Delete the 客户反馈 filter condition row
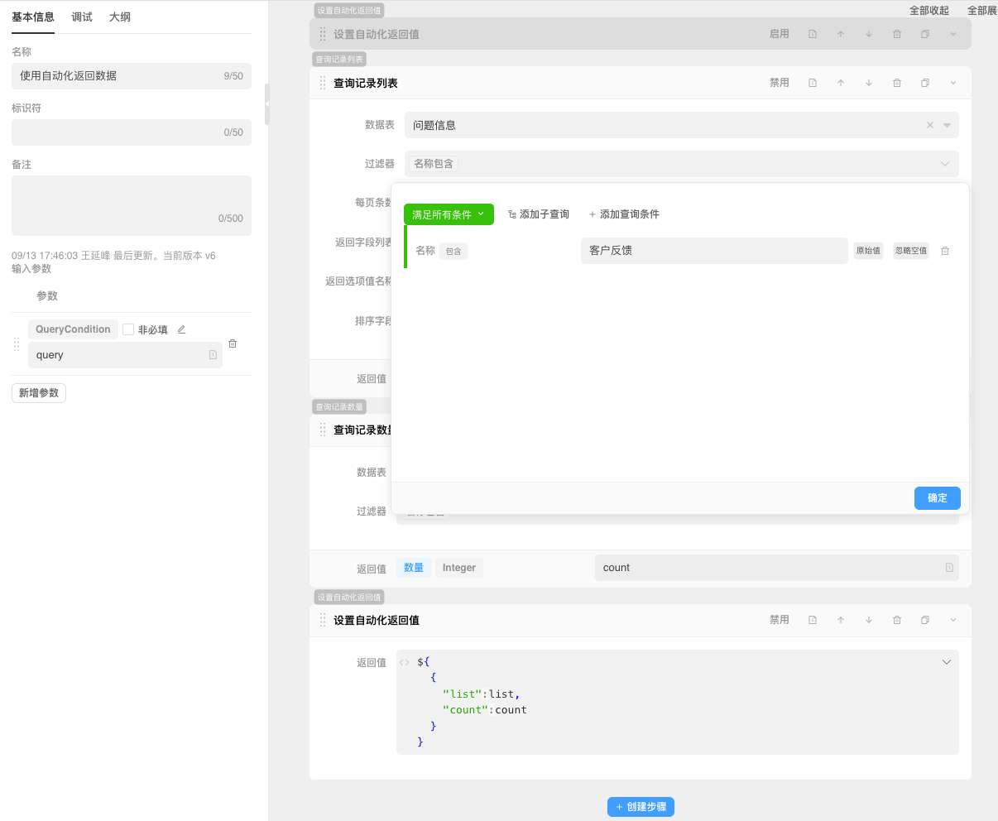The image size is (998, 821). 945,251
